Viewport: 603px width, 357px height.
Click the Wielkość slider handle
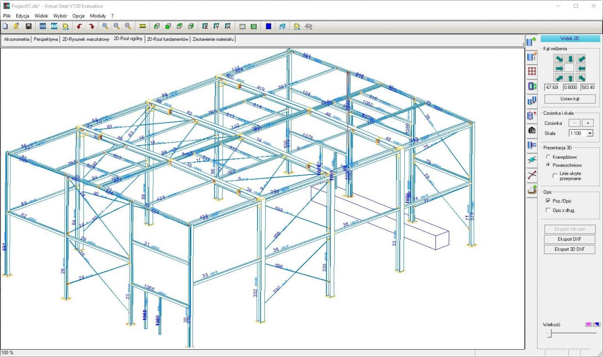pos(549,333)
